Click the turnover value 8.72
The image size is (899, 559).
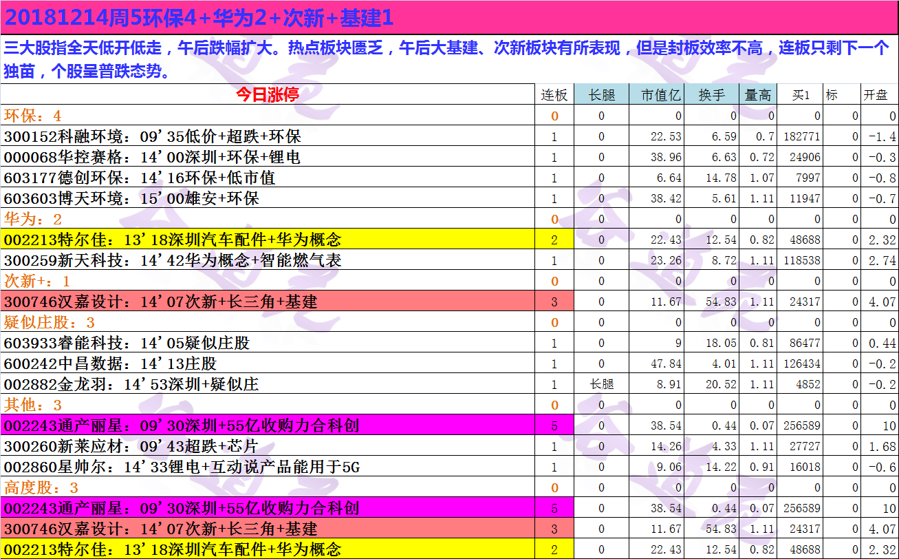click(724, 261)
